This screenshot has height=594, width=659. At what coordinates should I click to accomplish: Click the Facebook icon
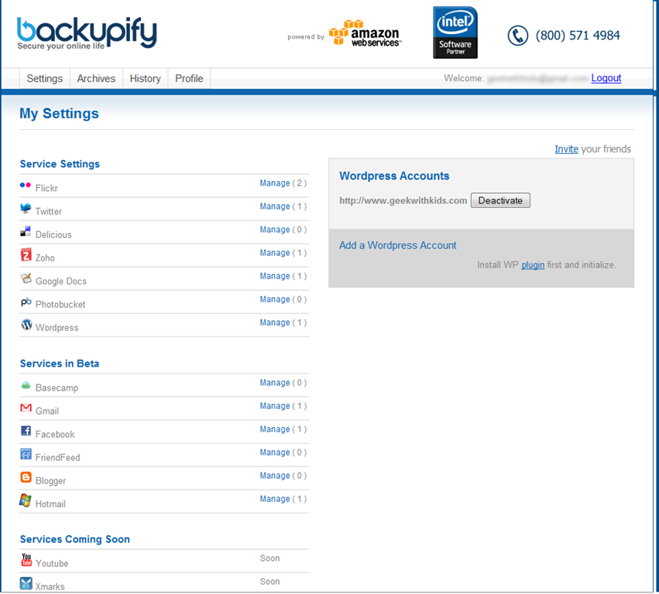[x=26, y=432]
